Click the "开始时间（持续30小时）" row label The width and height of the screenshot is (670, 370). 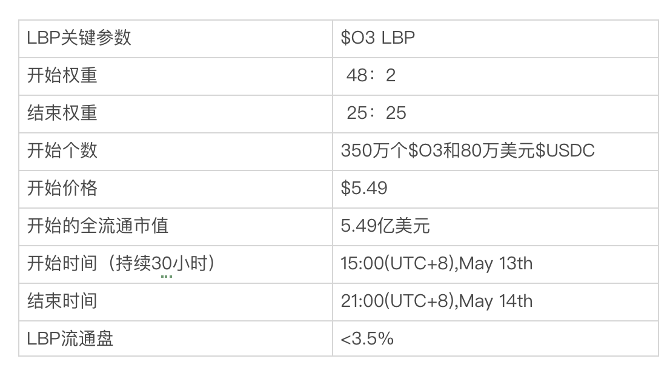[121, 263]
